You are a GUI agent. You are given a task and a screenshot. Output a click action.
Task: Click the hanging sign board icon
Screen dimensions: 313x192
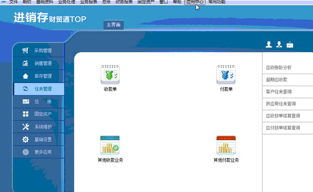point(290,45)
